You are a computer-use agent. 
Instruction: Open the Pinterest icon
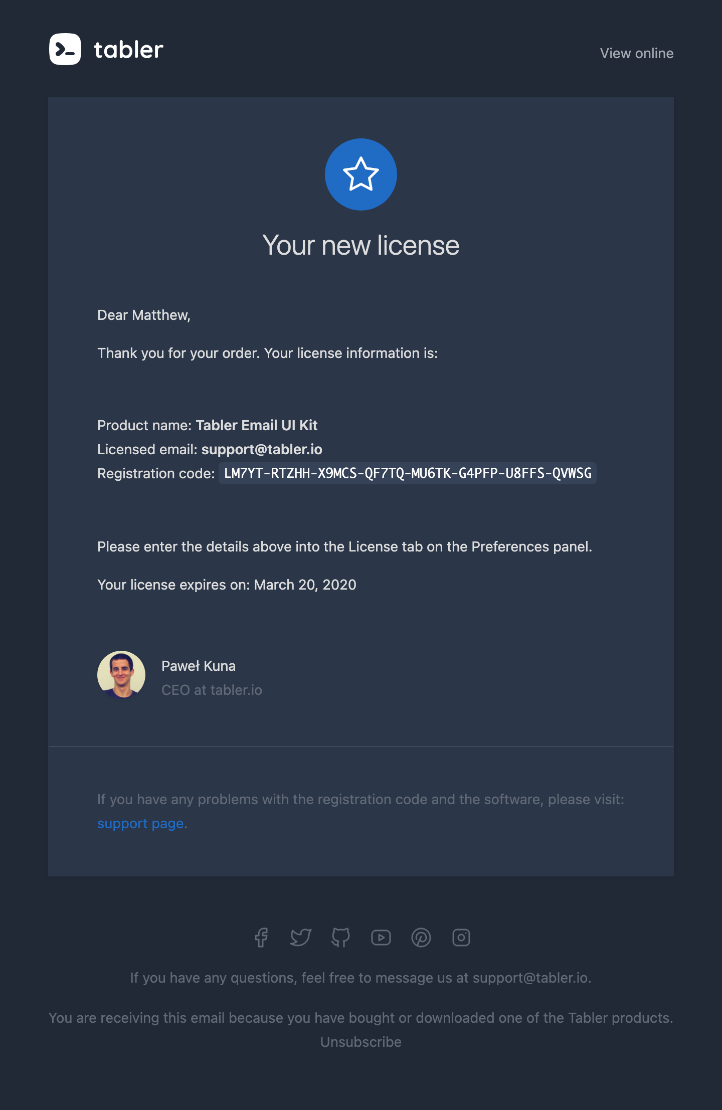click(421, 938)
